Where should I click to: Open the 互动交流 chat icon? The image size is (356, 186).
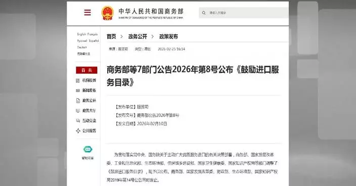point(78,120)
